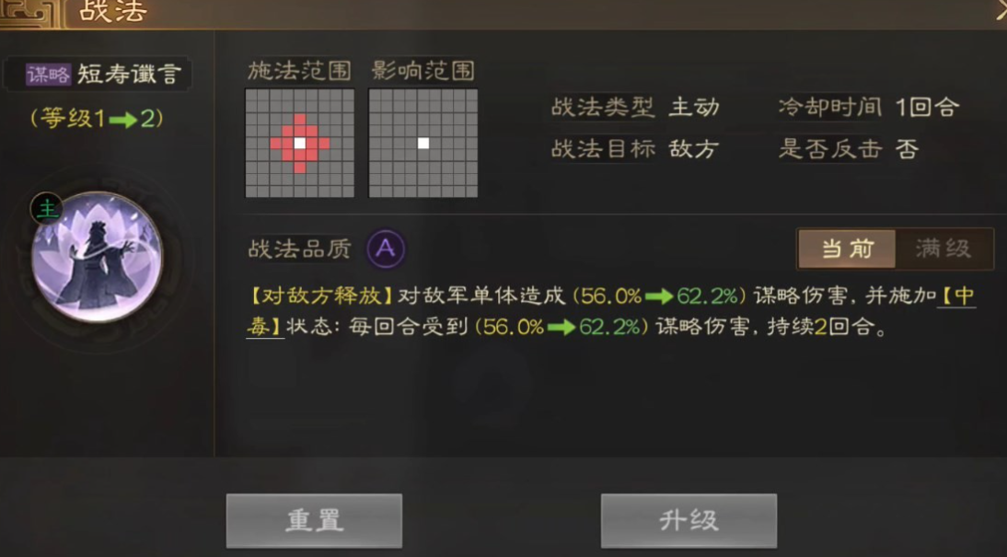Close the 战法 panel

pyautogui.click(x=1001, y=11)
